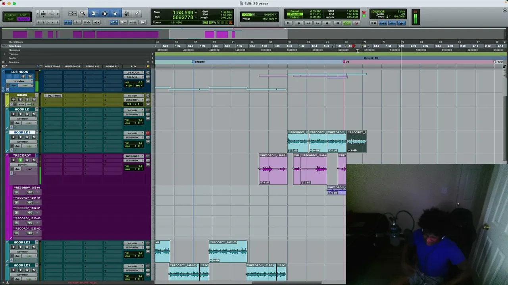Click the Tab to Transients icon
The height and width of the screenshot is (285, 508).
(68, 22)
